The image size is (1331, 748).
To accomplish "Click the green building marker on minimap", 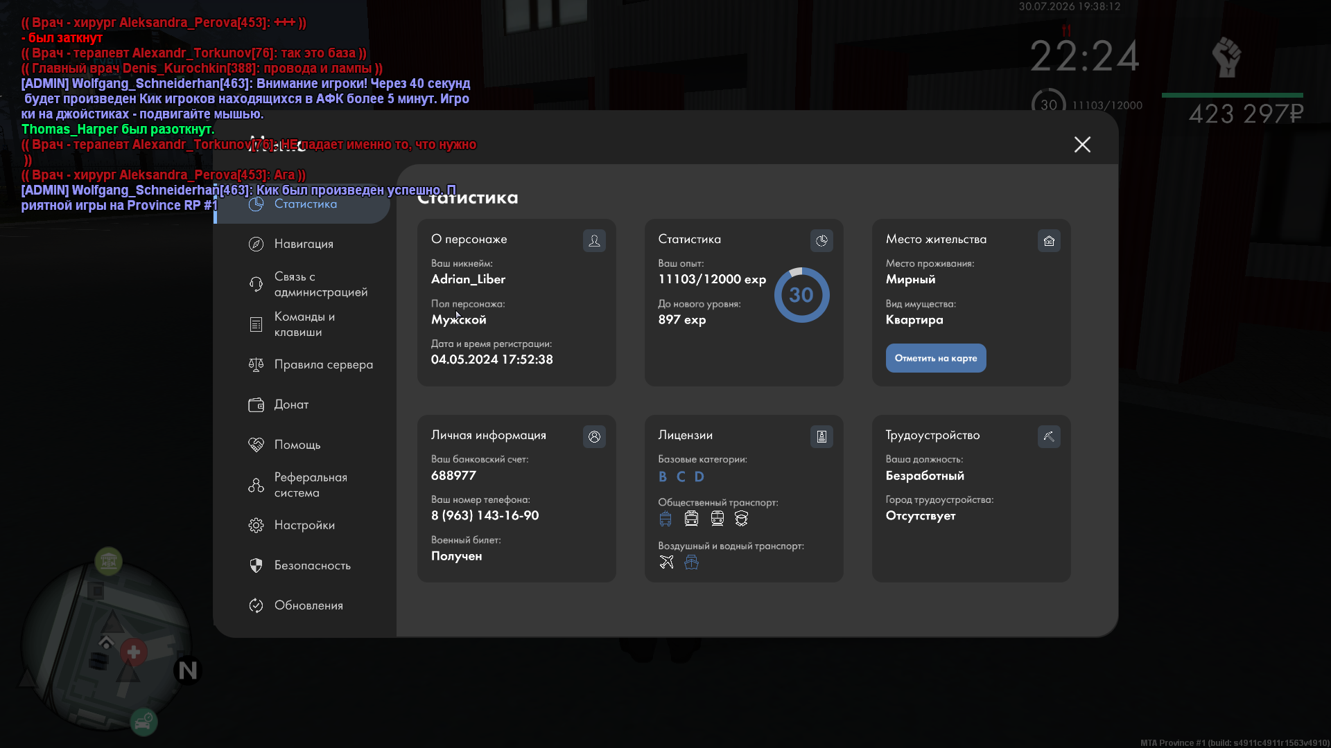I will coord(108,561).
